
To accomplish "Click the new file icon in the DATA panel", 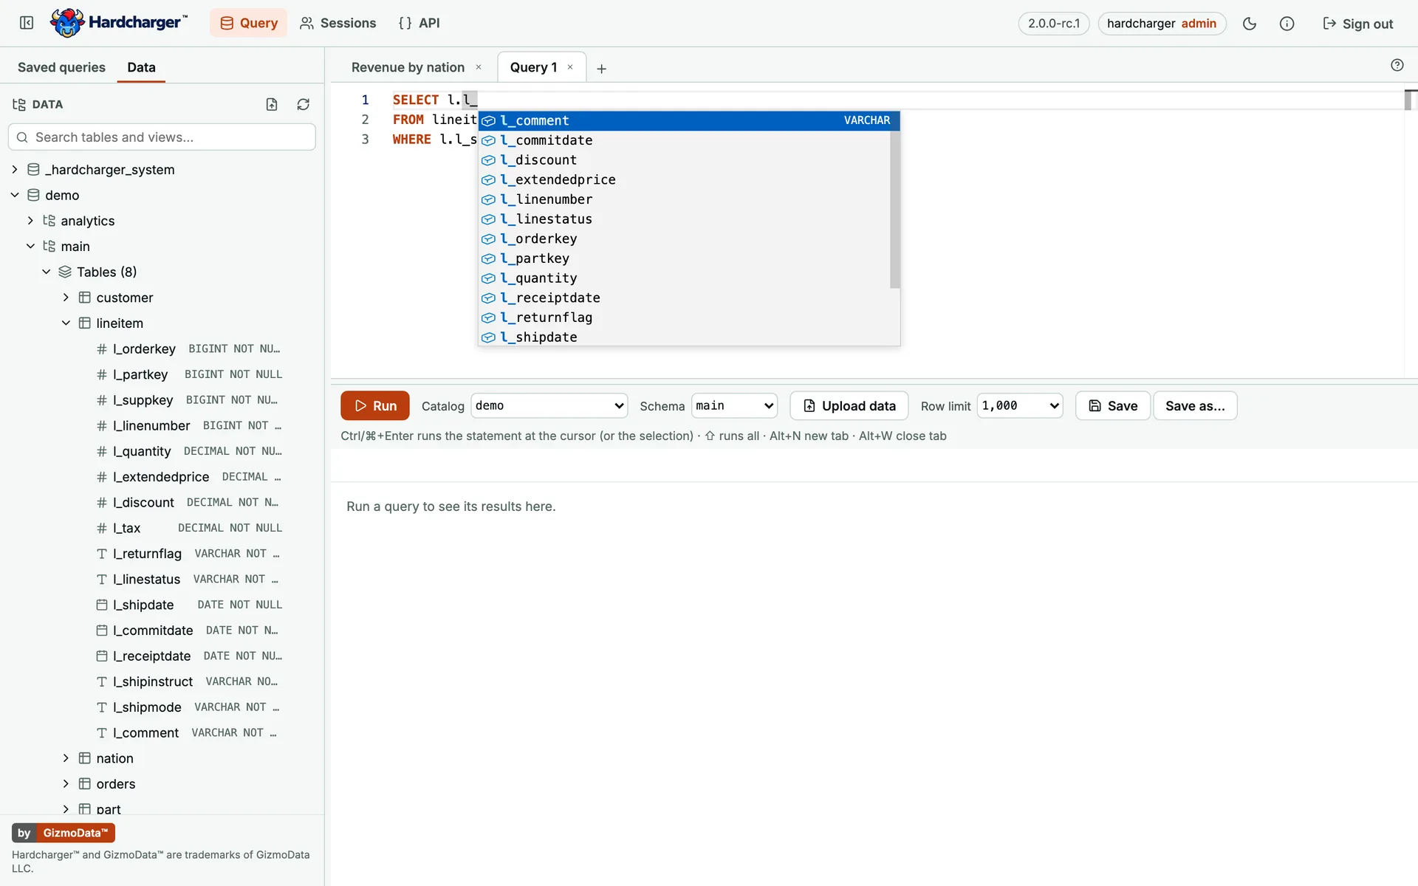I will (x=272, y=104).
